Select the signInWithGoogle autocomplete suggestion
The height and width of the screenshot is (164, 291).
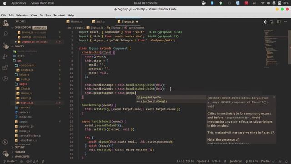click(x=171, y=101)
